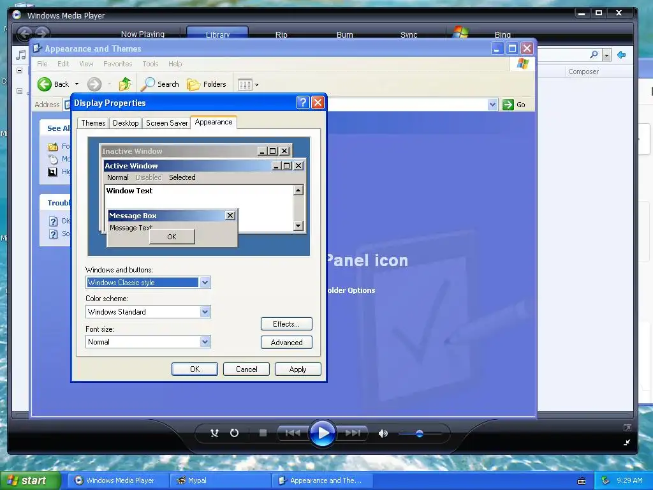Click the Go button next to address bar
This screenshot has height=490, width=653.
click(x=514, y=105)
